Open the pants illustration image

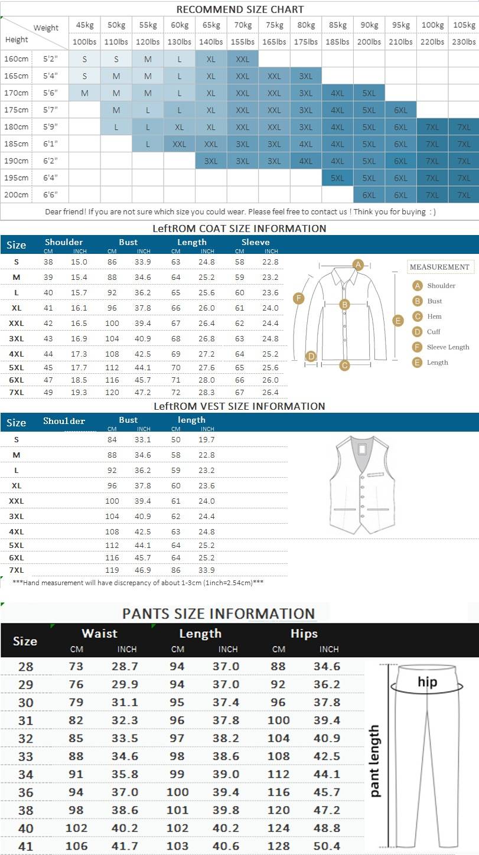pos(427,755)
